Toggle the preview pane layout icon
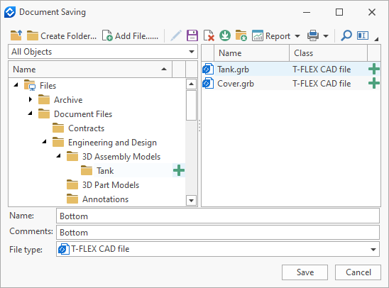389x288 pixels. (x=363, y=35)
